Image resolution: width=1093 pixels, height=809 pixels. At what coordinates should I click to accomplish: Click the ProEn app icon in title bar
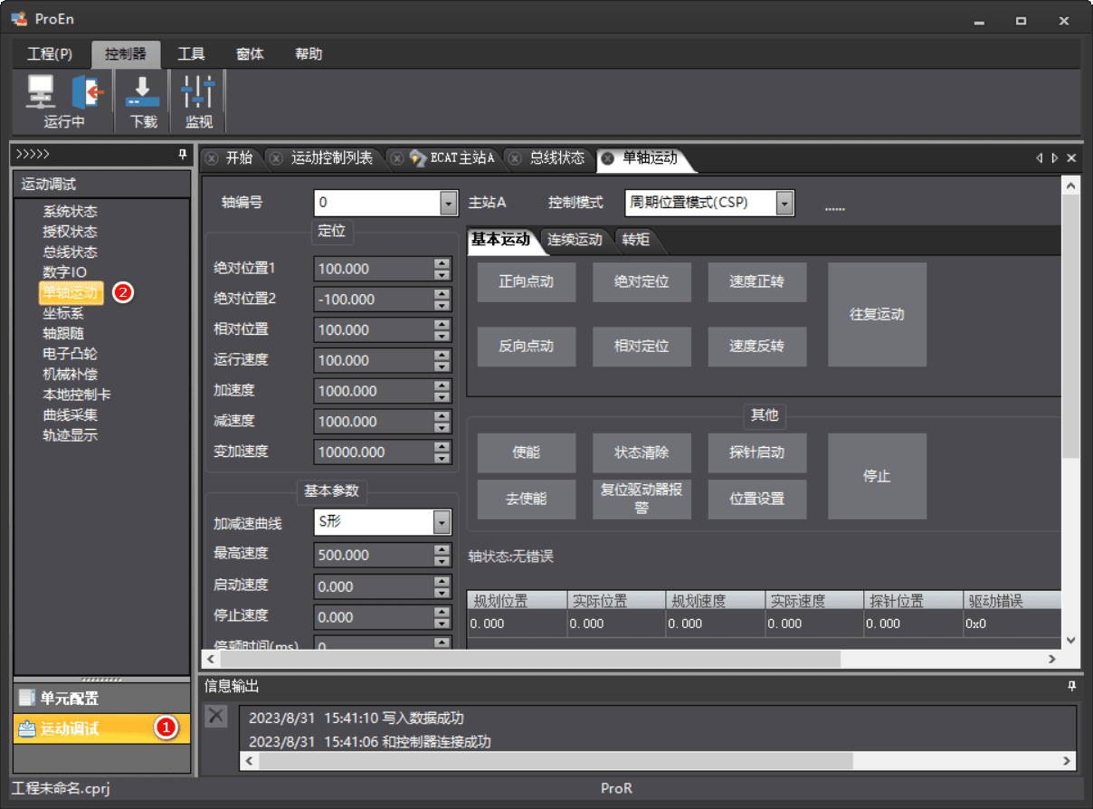point(19,20)
